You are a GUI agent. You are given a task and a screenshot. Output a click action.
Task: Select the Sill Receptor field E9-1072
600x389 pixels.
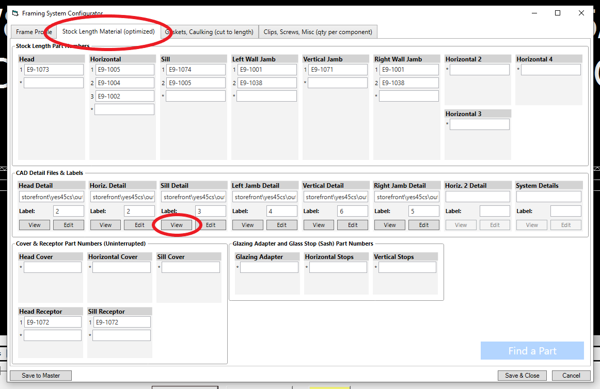click(122, 322)
